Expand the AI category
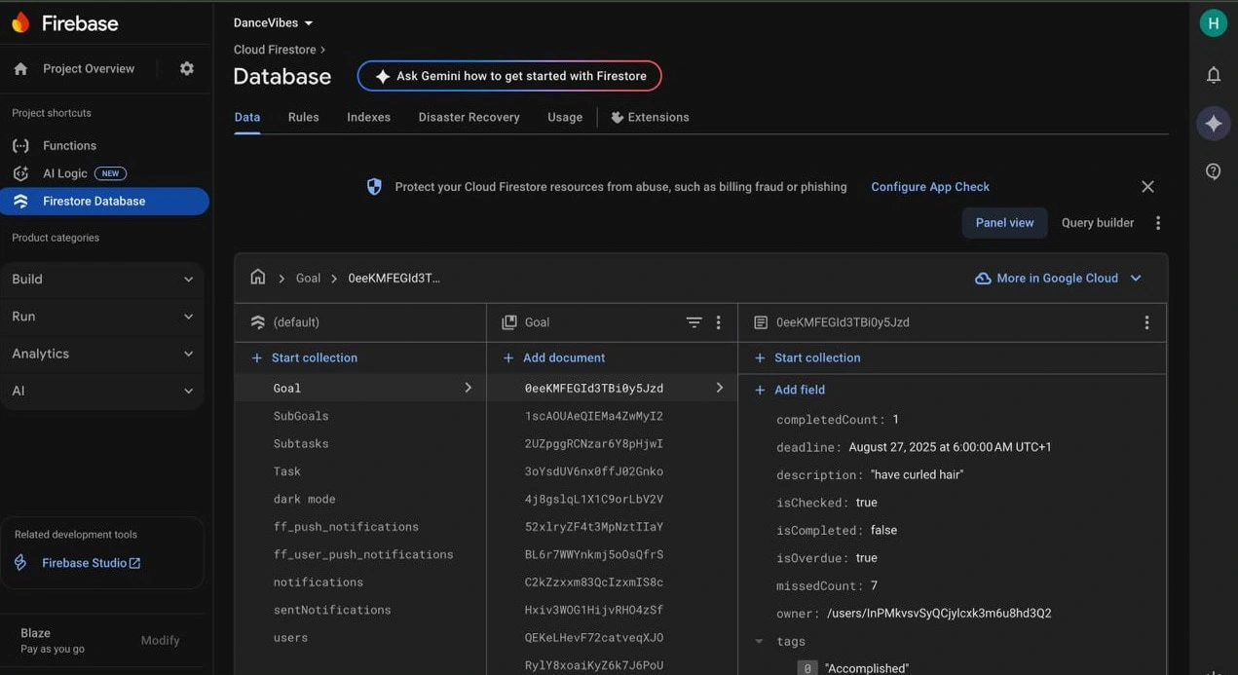 pos(102,391)
